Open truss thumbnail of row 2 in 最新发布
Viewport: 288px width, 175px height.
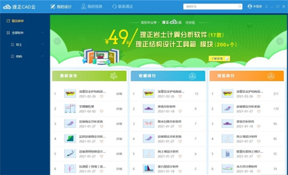pos(70,109)
